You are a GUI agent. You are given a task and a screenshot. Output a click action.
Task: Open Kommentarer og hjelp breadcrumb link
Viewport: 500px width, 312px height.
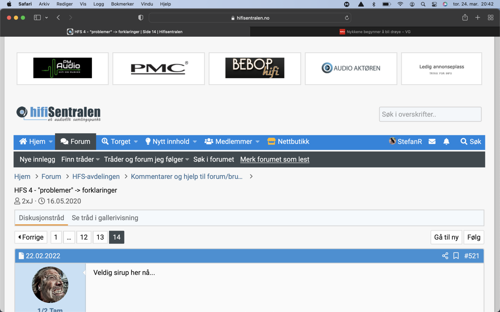(187, 177)
